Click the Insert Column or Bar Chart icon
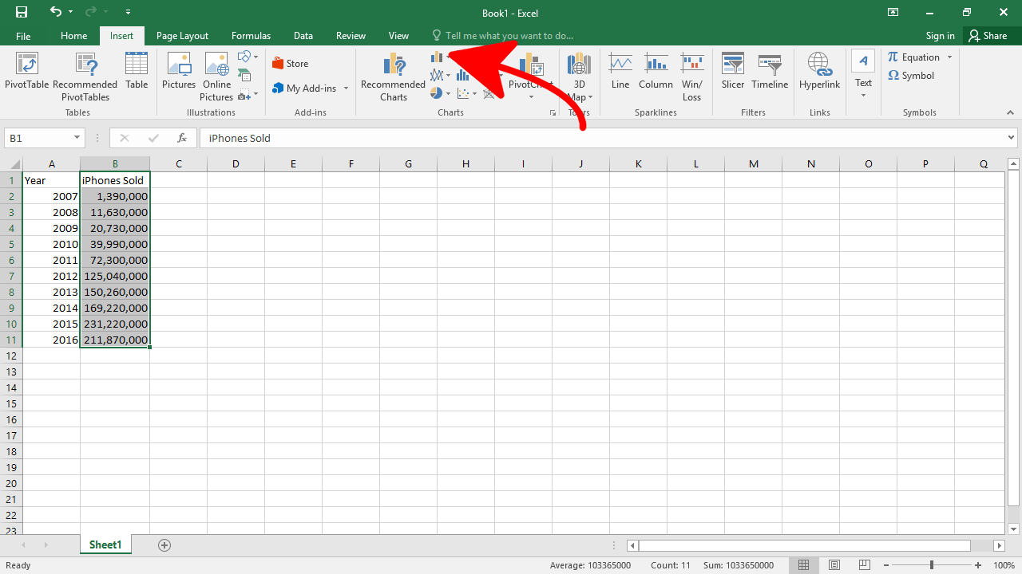Screen dimensions: 1022x574 [437, 57]
